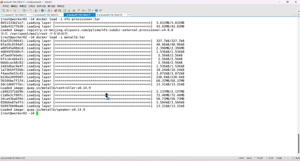Click the keyboard Key mapping icon
The height and width of the screenshot is (161, 300).
74,10
